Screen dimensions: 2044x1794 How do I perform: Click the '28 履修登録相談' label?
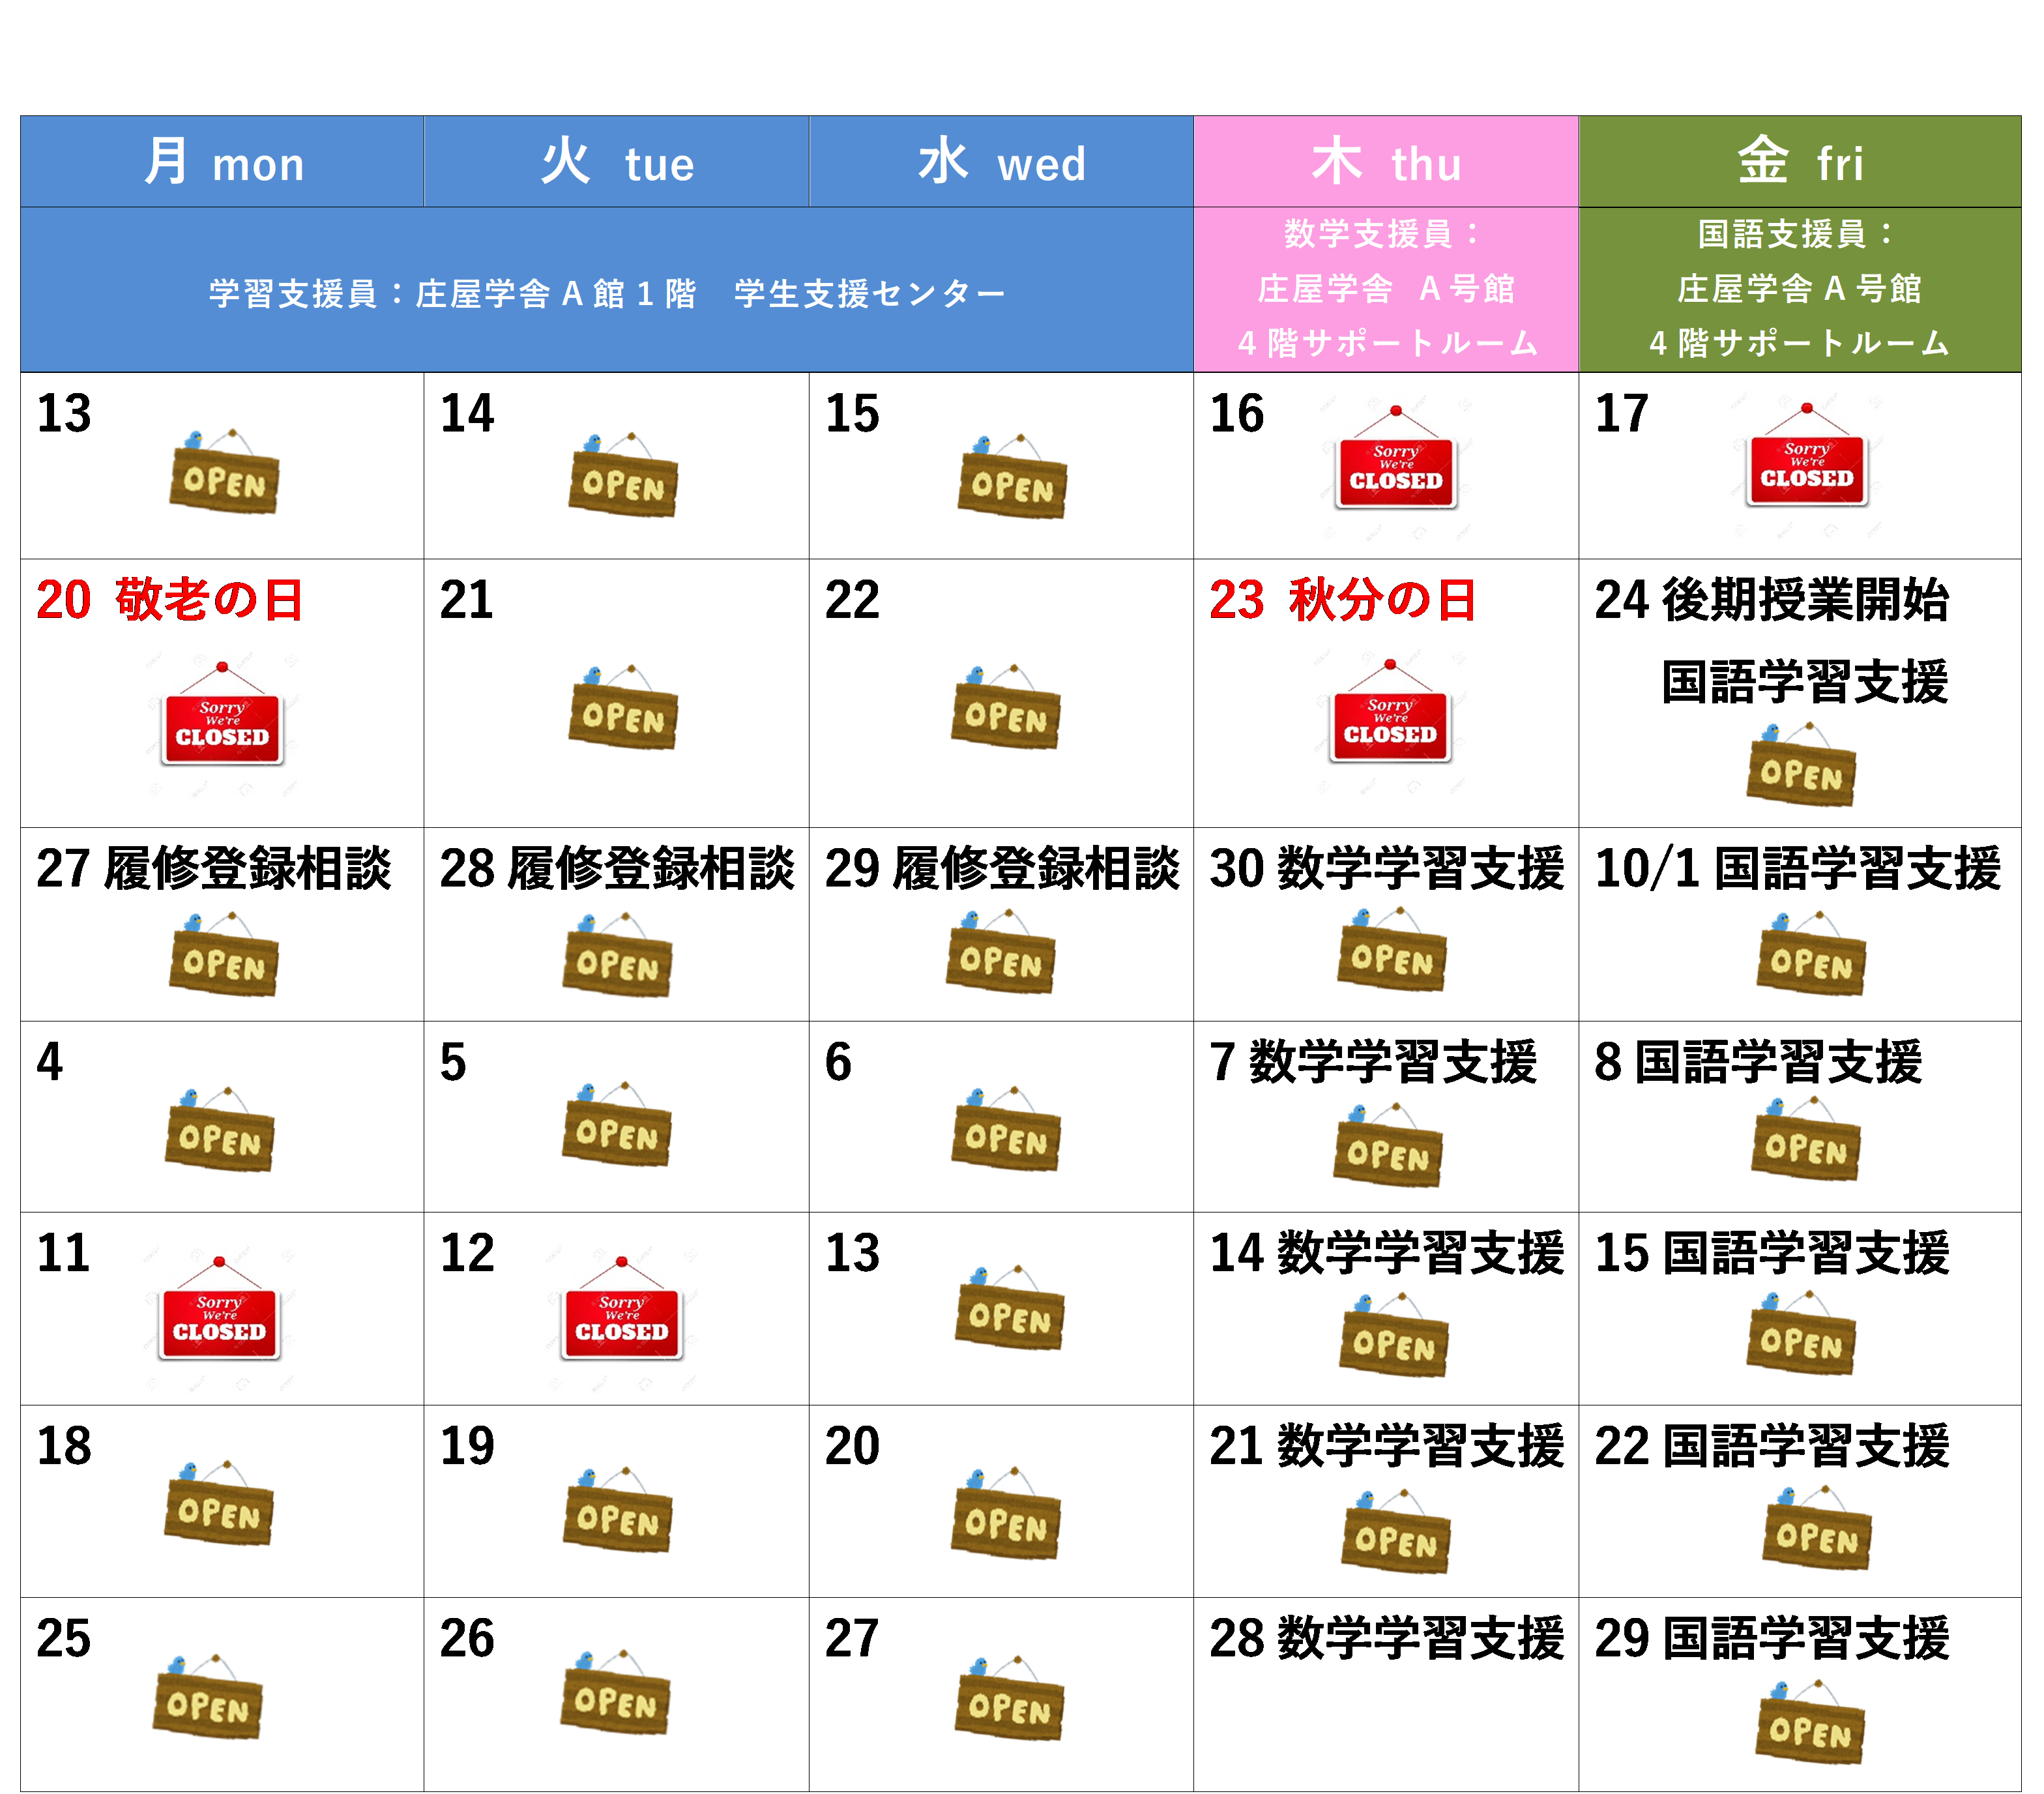617,868
